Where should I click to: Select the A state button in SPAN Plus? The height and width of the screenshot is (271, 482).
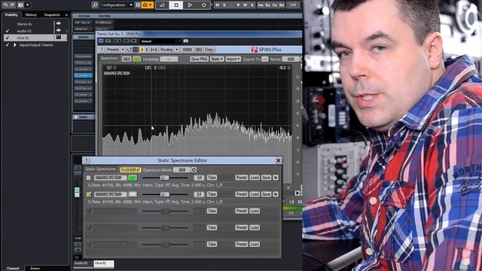[142, 50]
